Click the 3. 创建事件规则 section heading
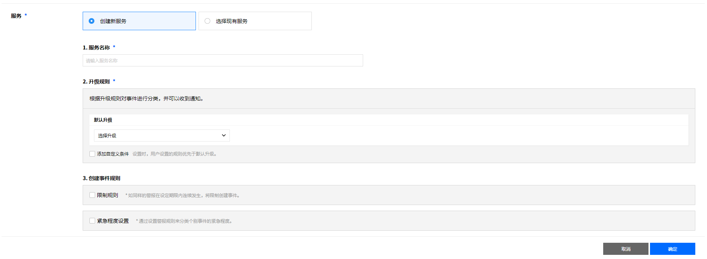Screen dimensions: 707x259 102,178
